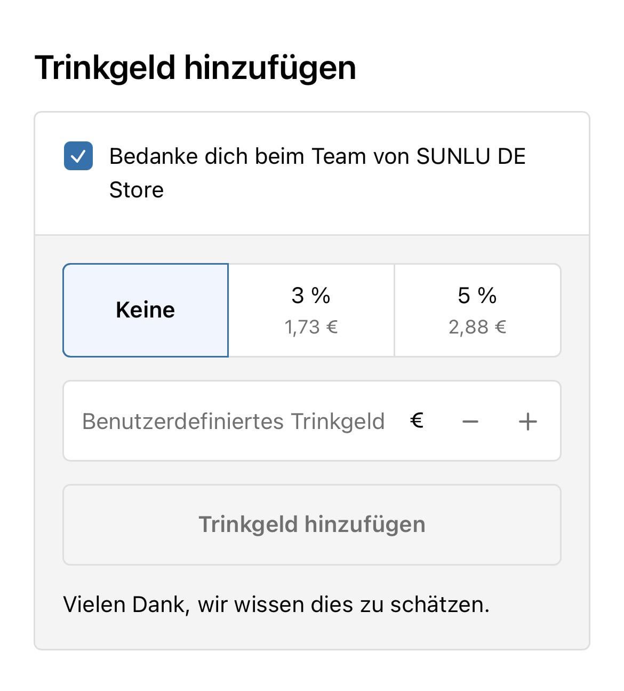This screenshot has height=691, width=624.
Task: Increase custom tip with plus icon
Action: pos(527,422)
